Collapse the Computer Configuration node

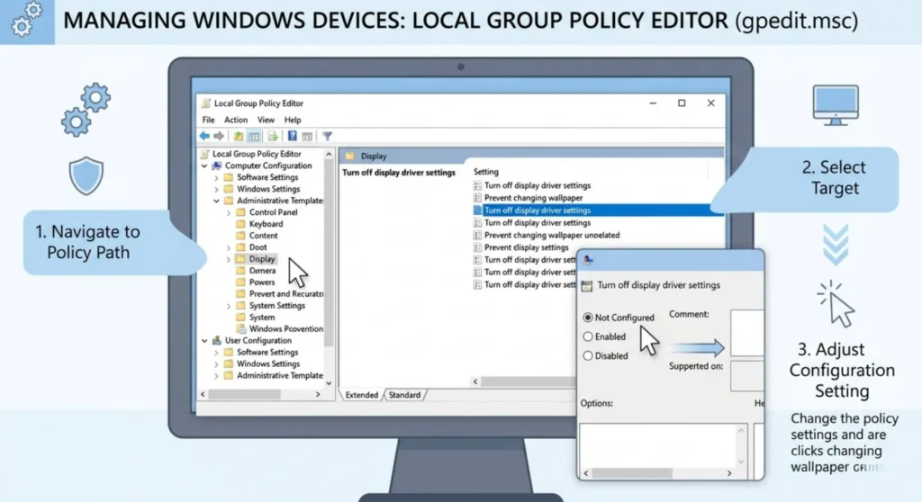coord(204,166)
